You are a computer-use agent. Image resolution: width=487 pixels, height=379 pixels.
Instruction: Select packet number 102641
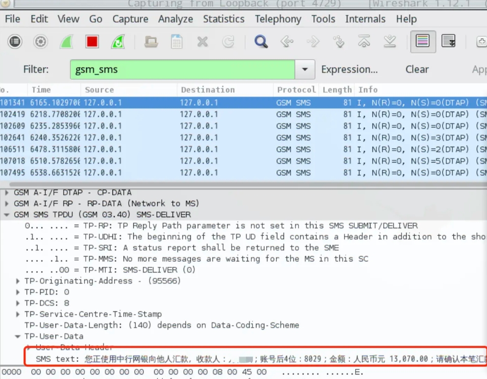pos(243,138)
